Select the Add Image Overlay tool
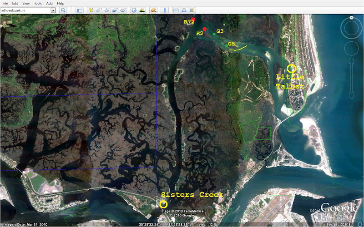This screenshot has height=227, width=364. 115,10
